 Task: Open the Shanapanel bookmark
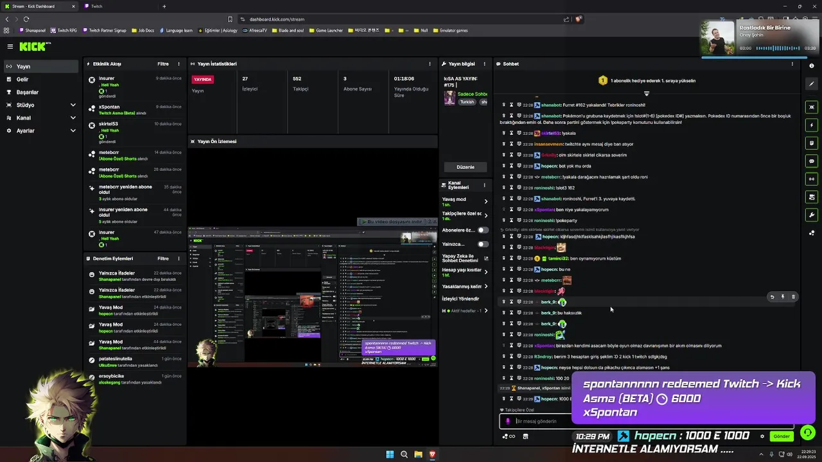31,30
